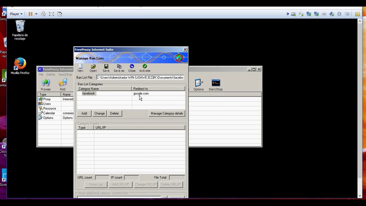Click the Bluetooth device icon in Player bar
Viewport: 366px width, 206px height.
point(339,14)
